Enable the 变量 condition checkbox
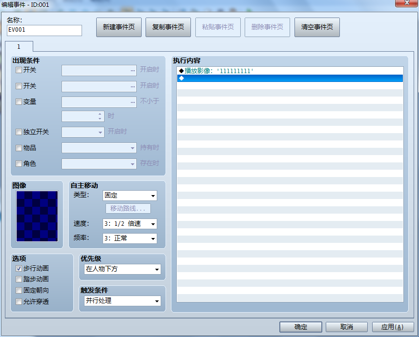419x337 pixels. click(x=19, y=101)
